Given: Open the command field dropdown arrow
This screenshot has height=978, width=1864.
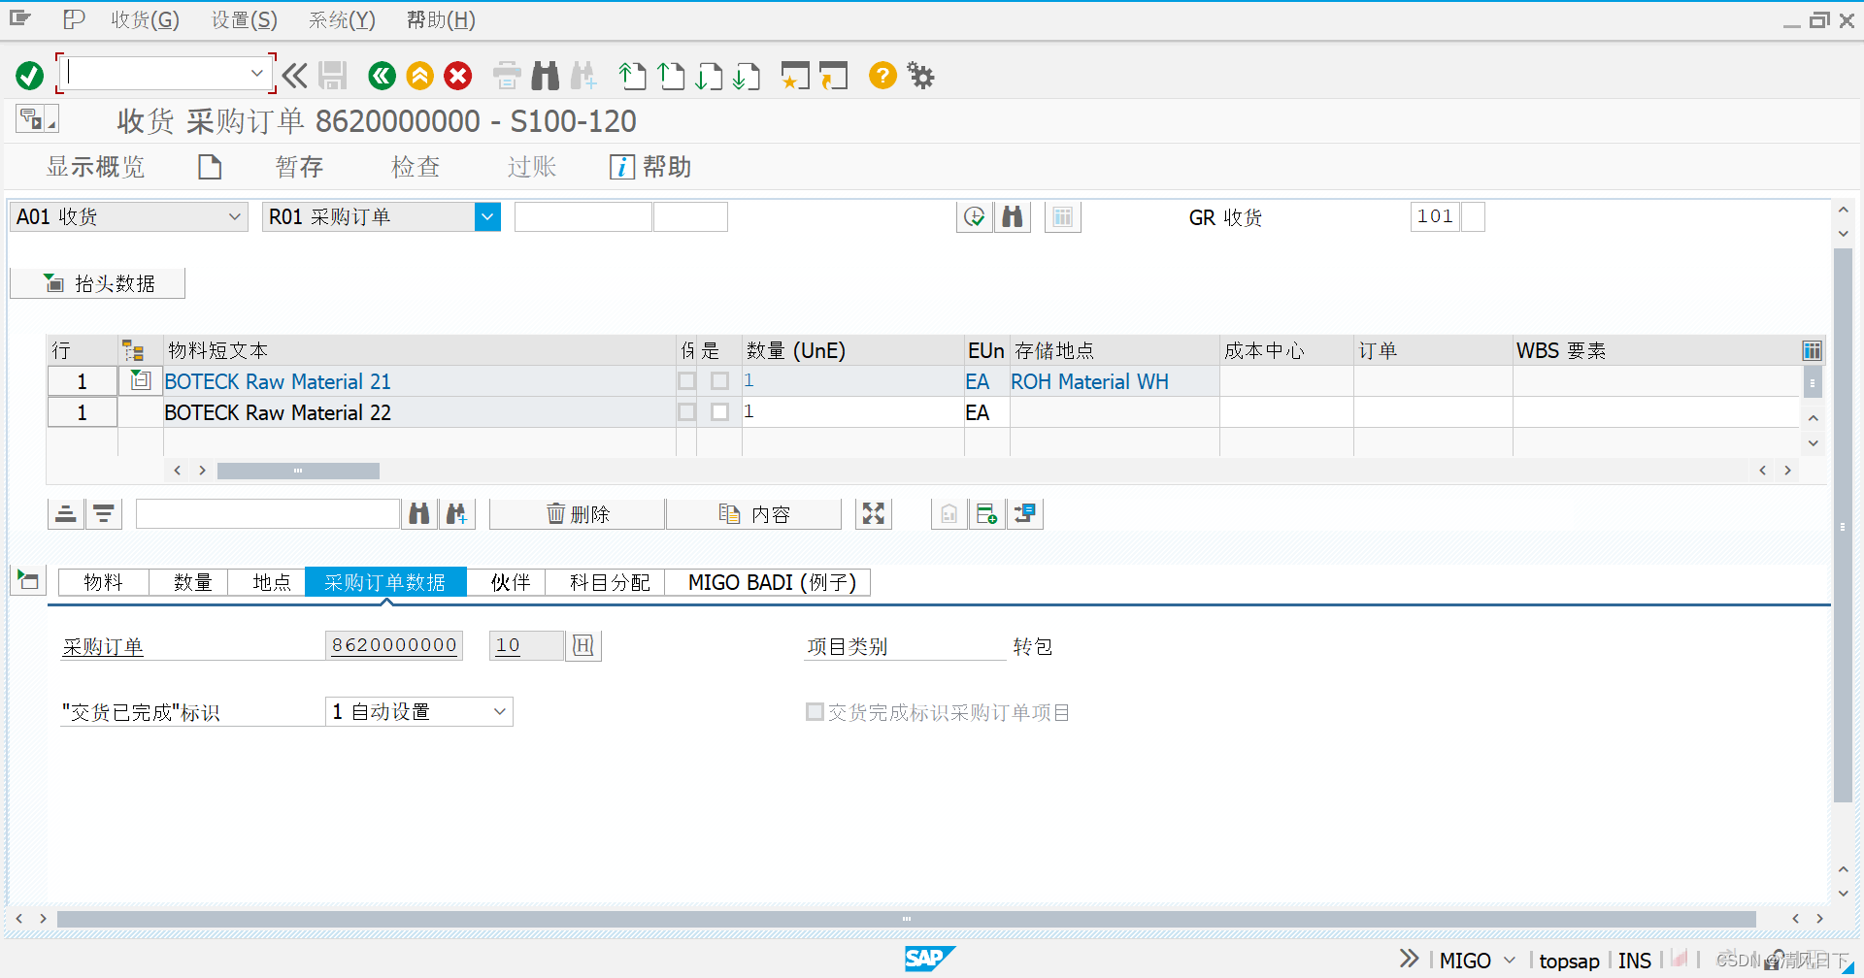Looking at the screenshot, I should 256,73.
